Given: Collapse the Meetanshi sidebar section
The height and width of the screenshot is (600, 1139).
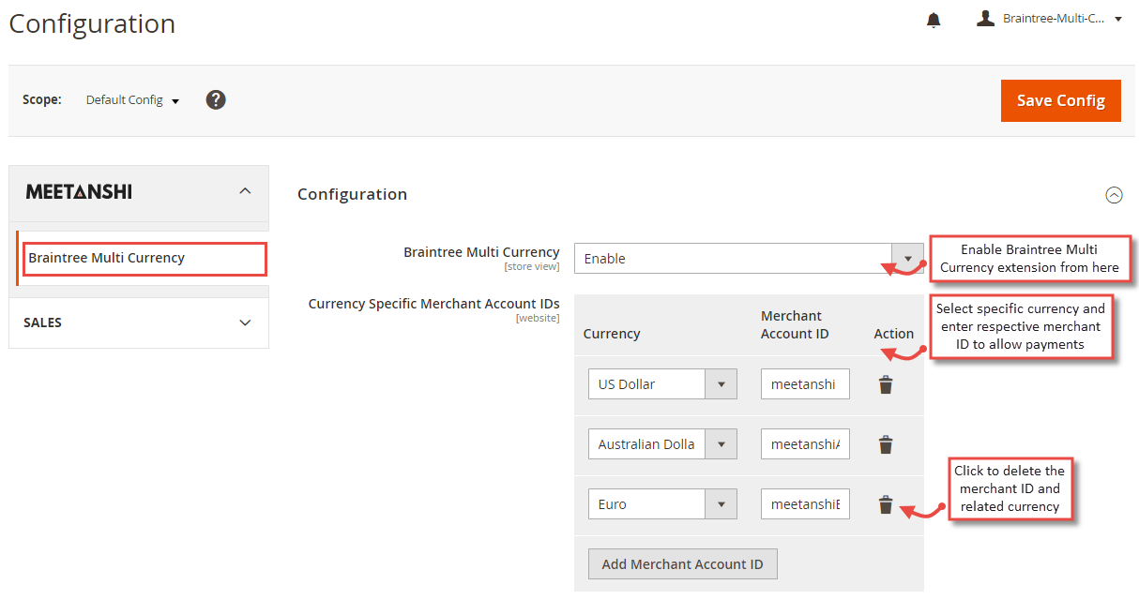Looking at the screenshot, I should click(x=139, y=191).
